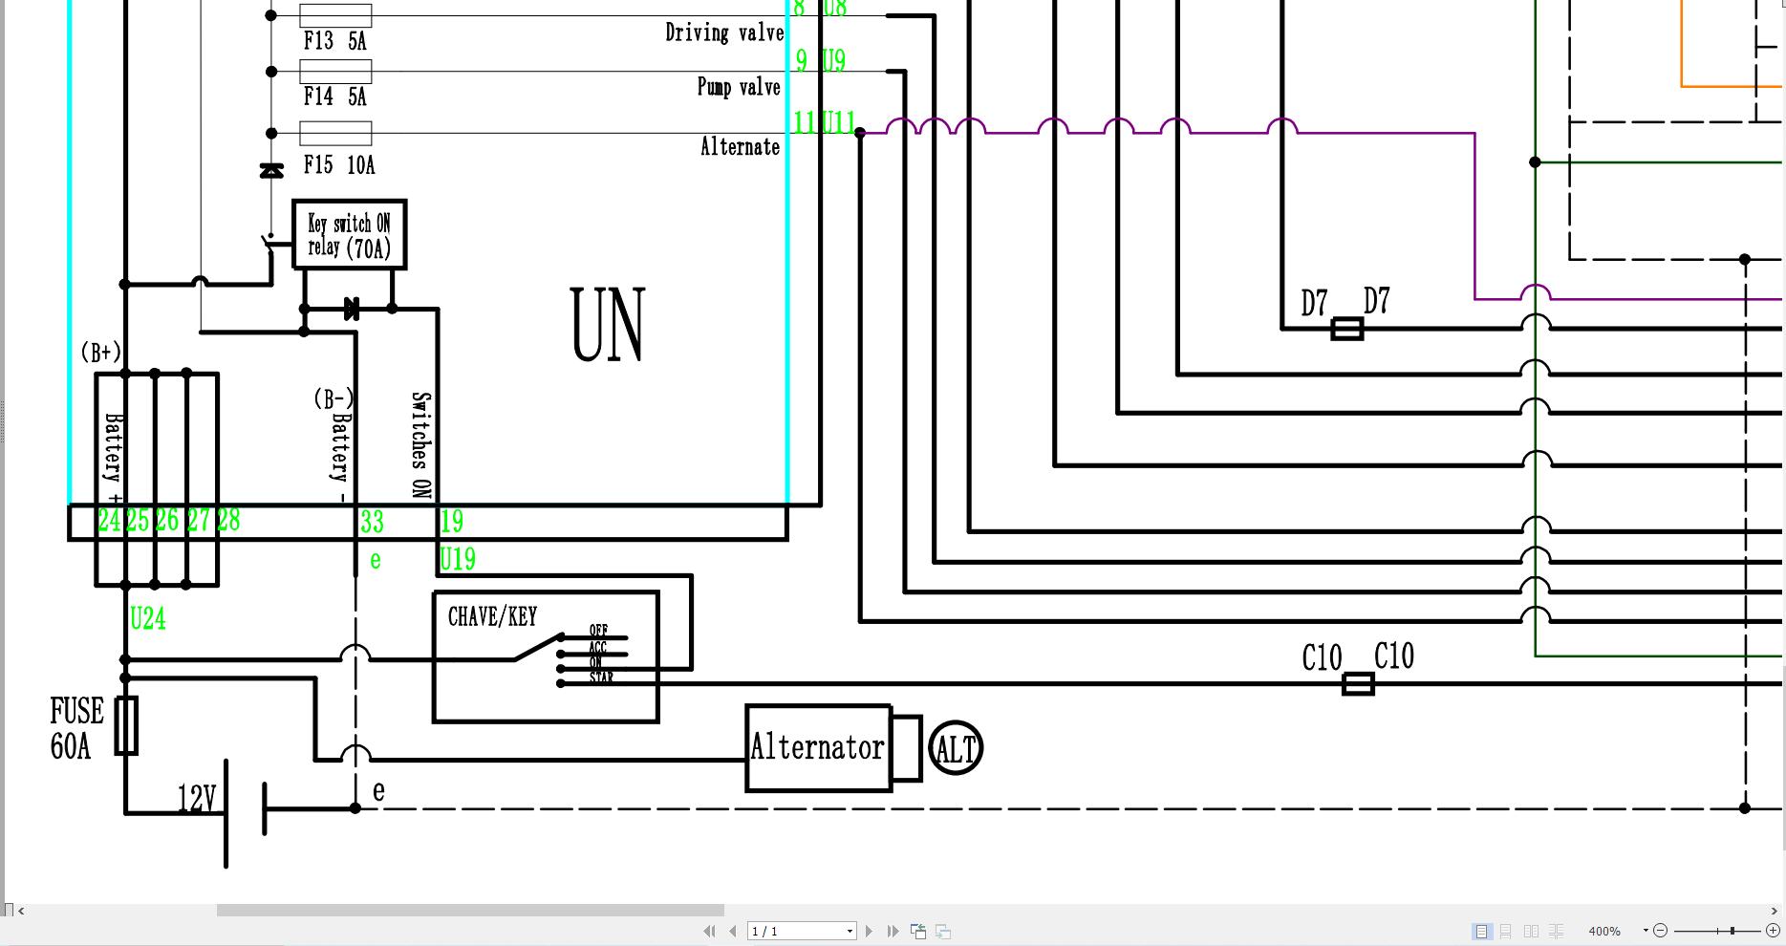The height and width of the screenshot is (946, 1786).
Task: Click the 12V battery label
Action: click(x=197, y=800)
